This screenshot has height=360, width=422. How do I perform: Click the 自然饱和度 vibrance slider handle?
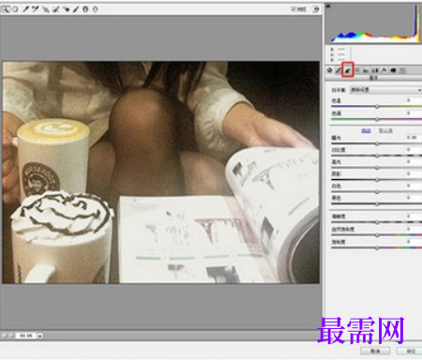(377, 234)
